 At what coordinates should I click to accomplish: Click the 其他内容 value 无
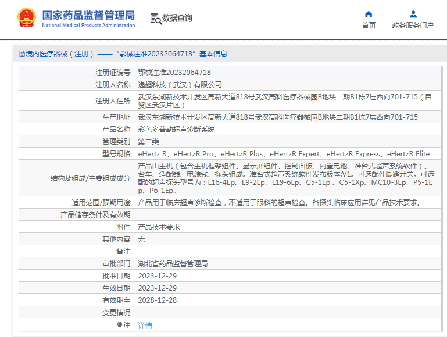(x=141, y=239)
